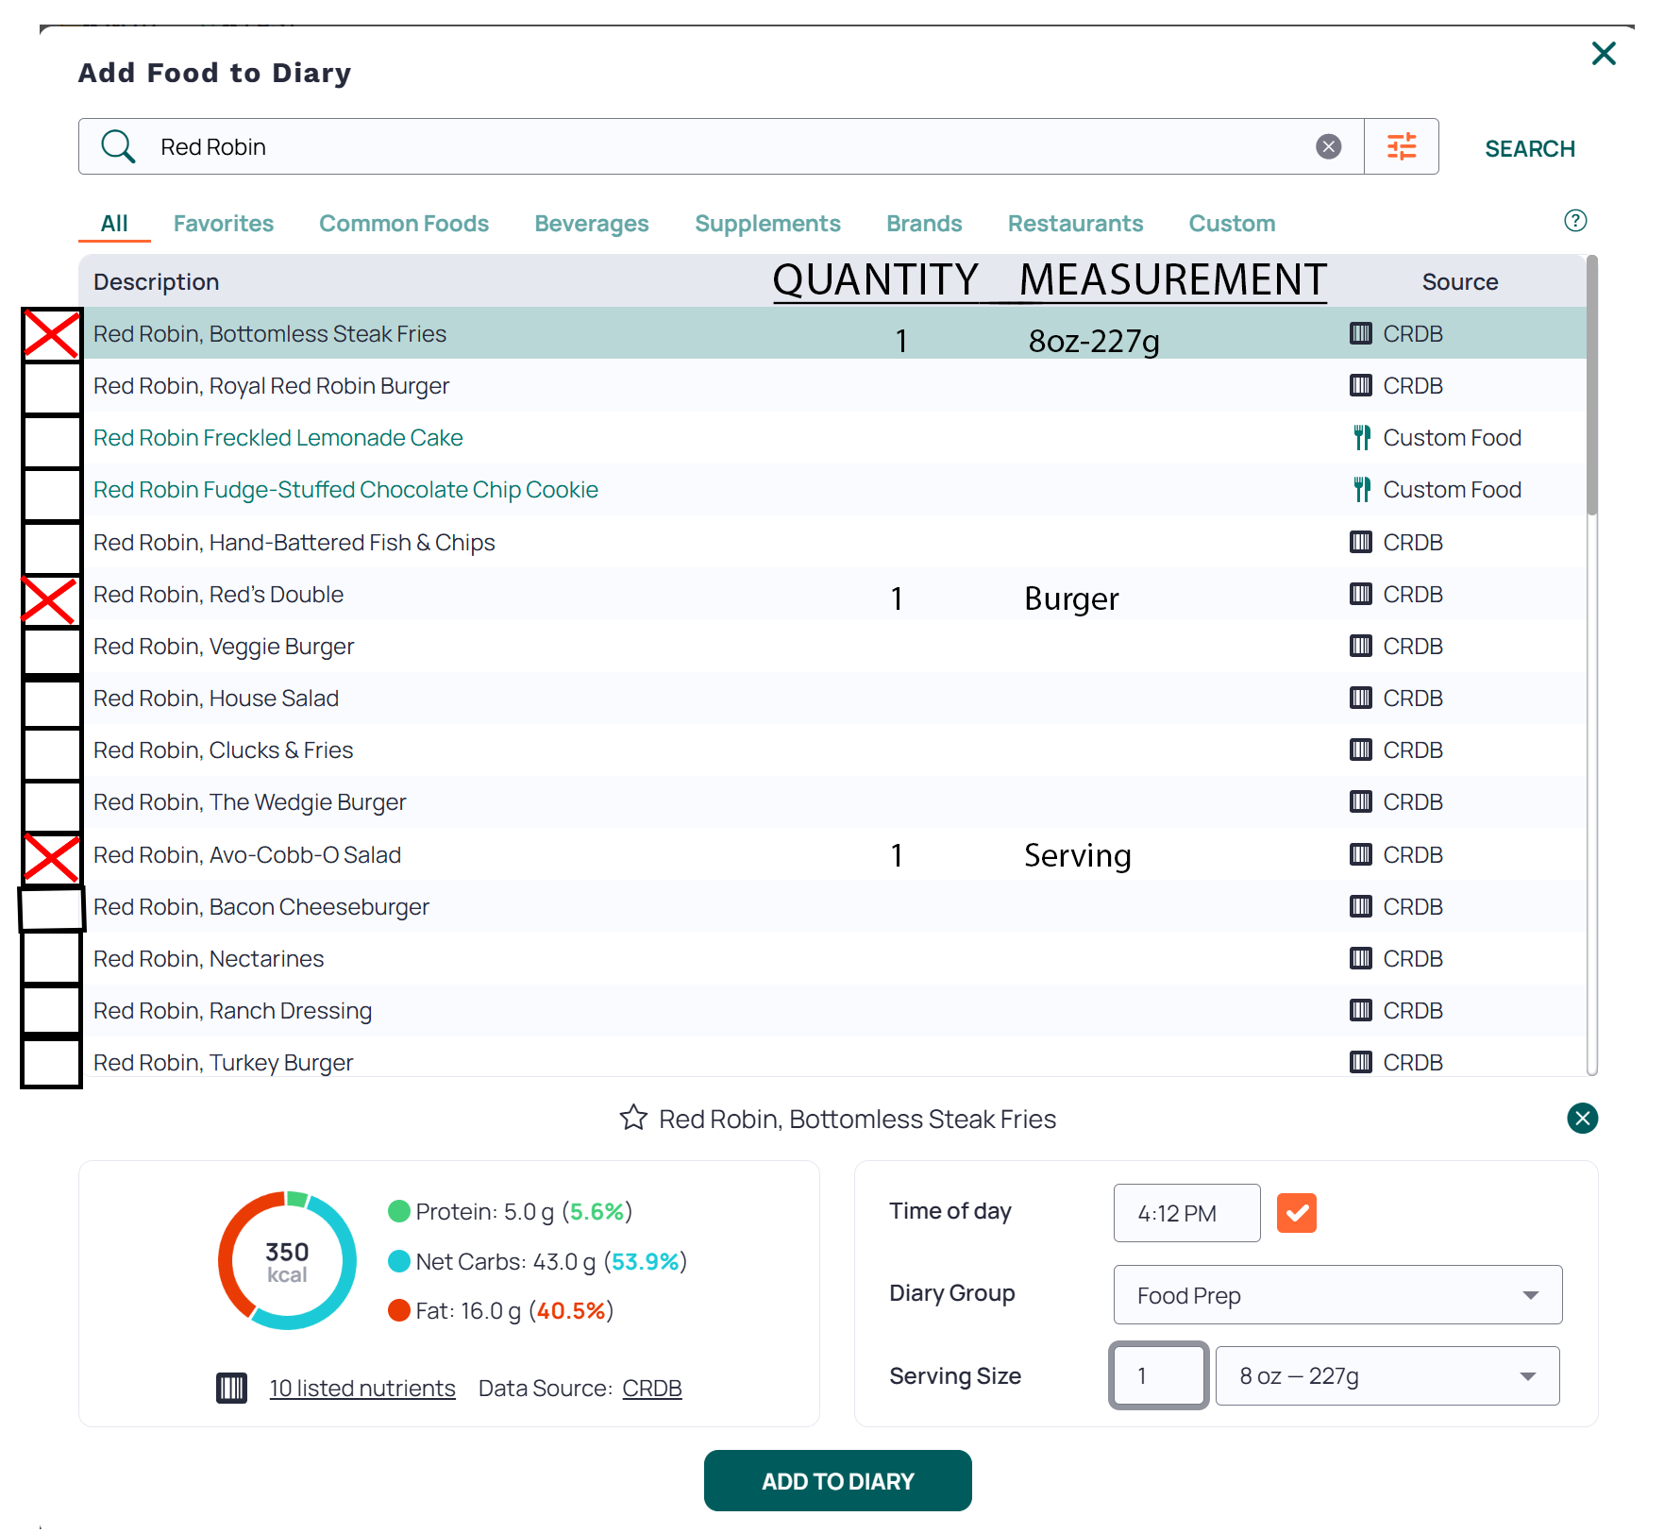This screenshot has width=1664, height=1533.
Task: Clear the Red Robin search text
Action: coord(1328,146)
